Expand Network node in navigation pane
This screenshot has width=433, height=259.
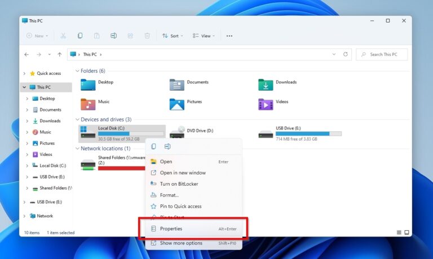pyautogui.click(x=24, y=216)
